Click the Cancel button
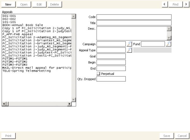This screenshot has height=140, width=190. (182, 136)
